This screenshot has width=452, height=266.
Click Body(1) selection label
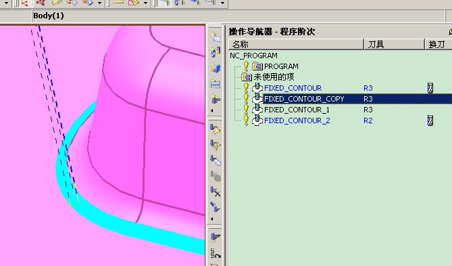coord(49,16)
